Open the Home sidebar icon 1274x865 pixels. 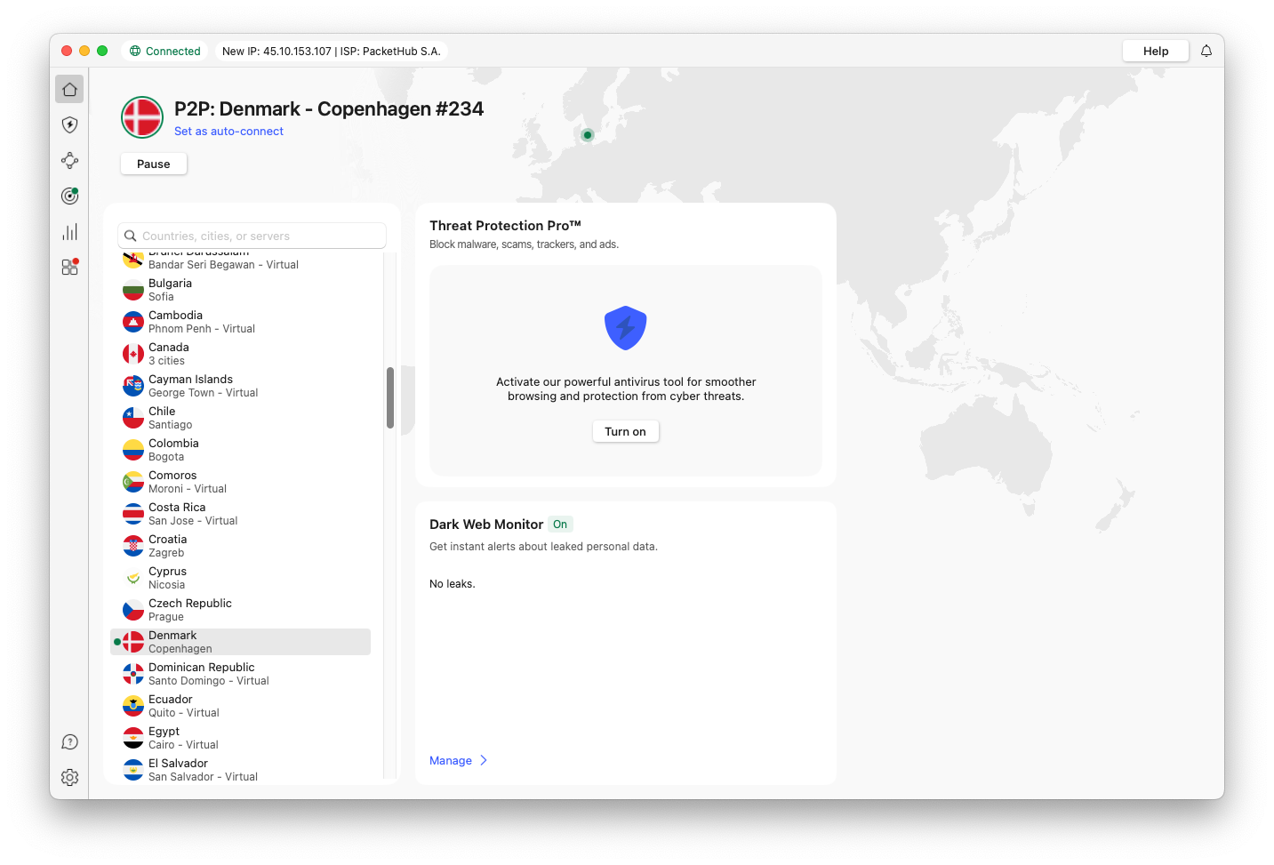click(69, 89)
